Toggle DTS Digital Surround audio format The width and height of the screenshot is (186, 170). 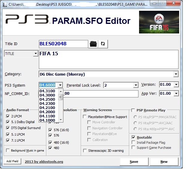pyautogui.click(x=8, y=128)
